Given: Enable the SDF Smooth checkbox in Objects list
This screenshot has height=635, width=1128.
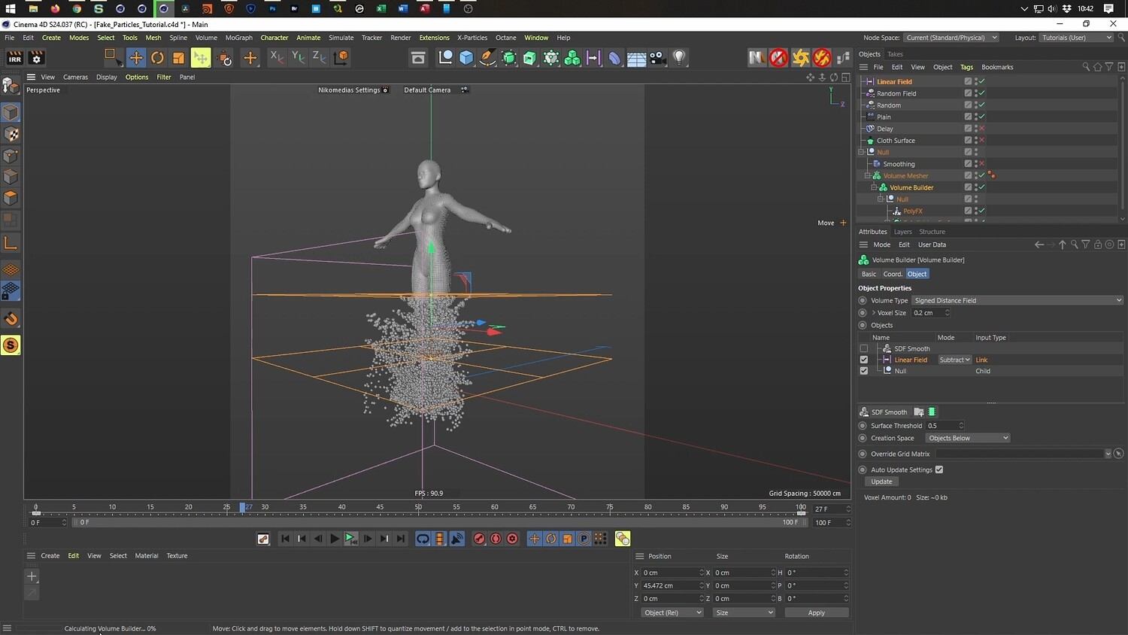Looking at the screenshot, I should pyautogui.click(x=863, y=349).
